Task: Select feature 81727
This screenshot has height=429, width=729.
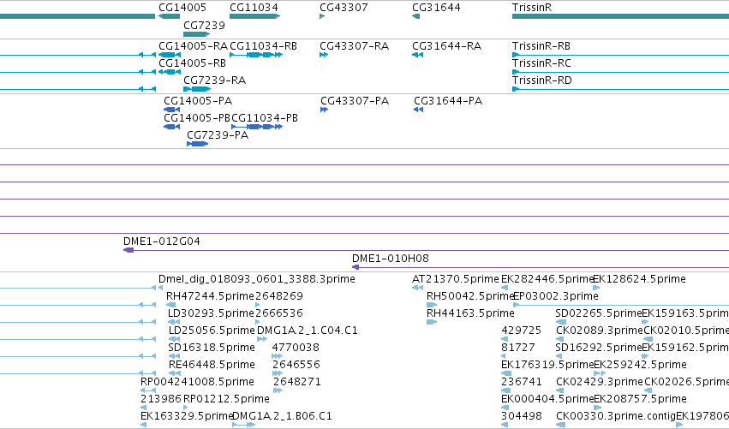Action: 518,348
